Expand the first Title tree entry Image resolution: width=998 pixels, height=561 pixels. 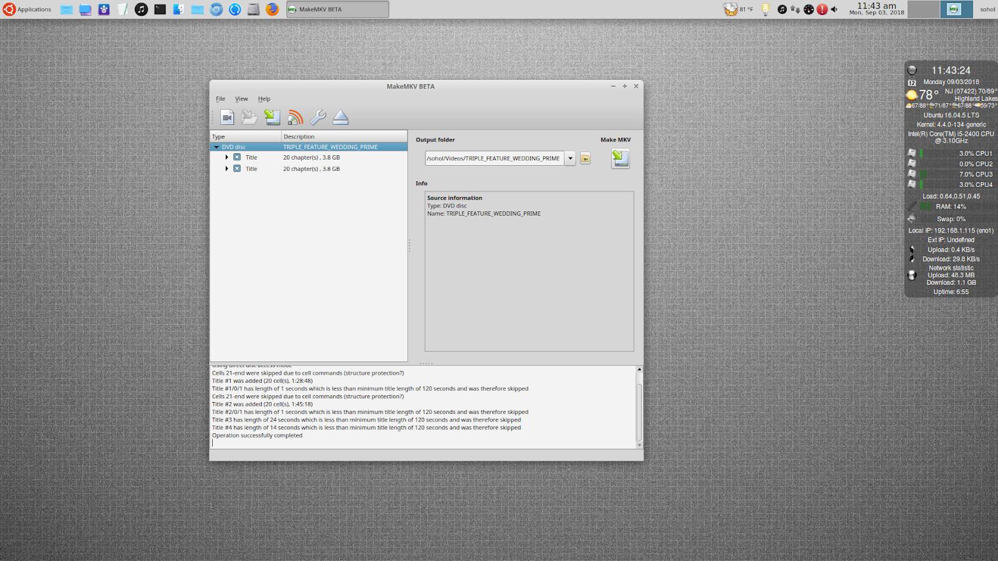pyautogui.click(x=226, y=157)
